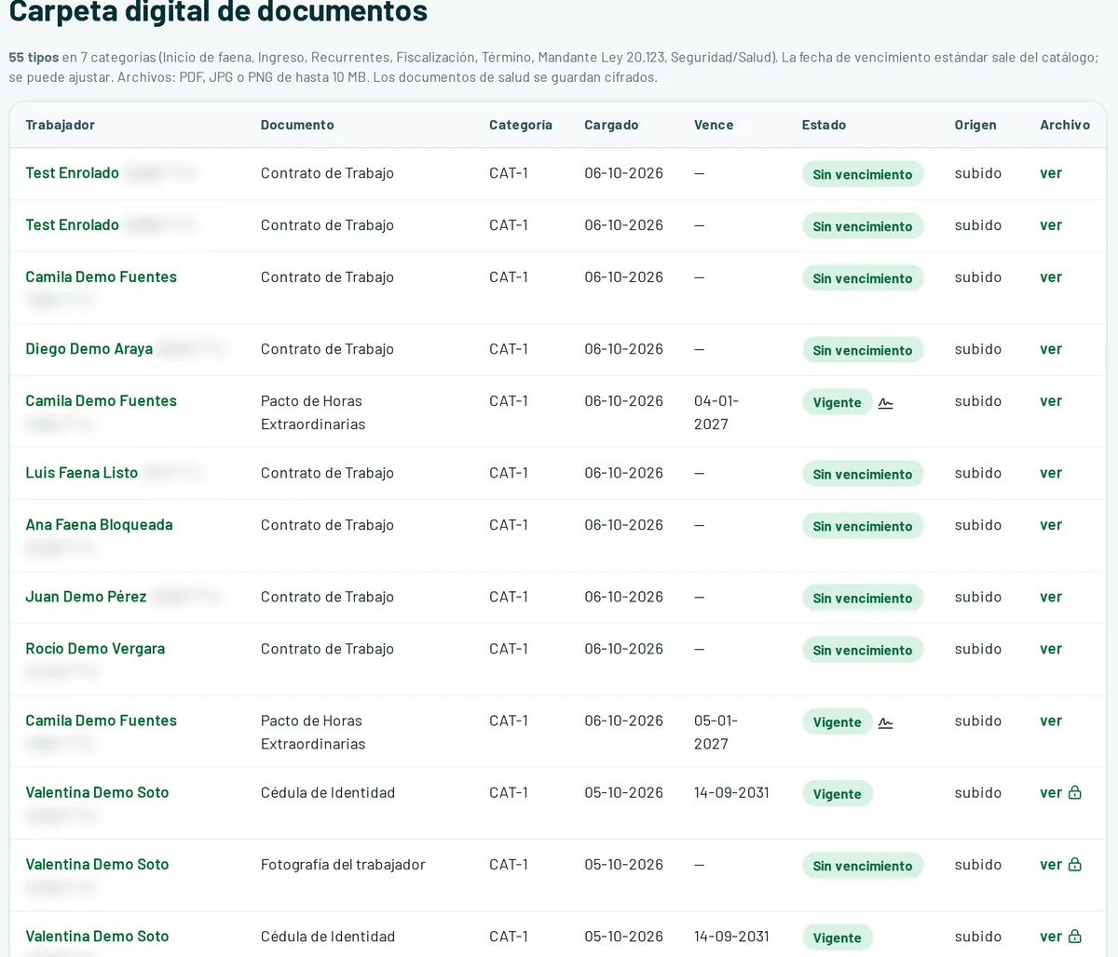View file for Camila's Contrato de Trabajo

[1051, 277]
